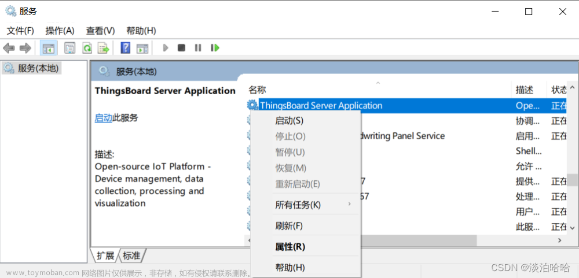This screenshot has height=278, width=579.
Task: Choose 帮助(H) in the context menu
Action: pos(305,267)
